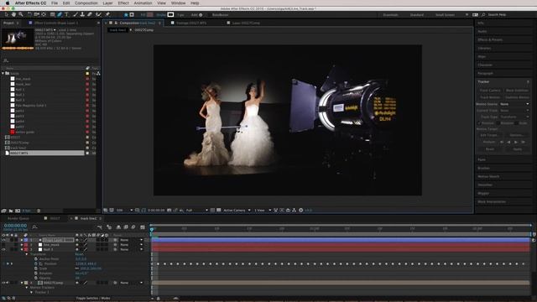The width and height of the screenshot is (537, 302).
Task: Select the Rotation tool
Action: (x=29, y=15)
